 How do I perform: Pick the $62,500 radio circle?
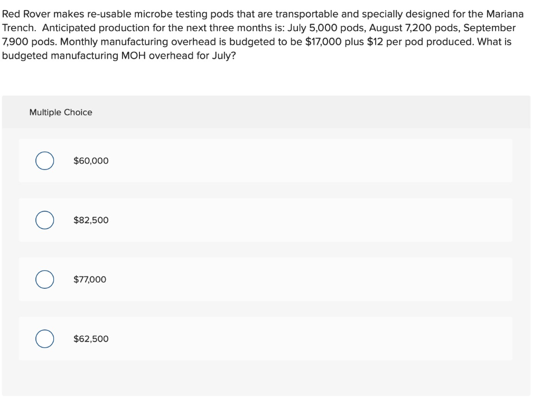(44, 339)
